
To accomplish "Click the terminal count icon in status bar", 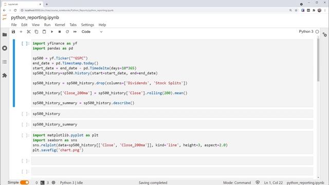I will click(x=42, y=183).
